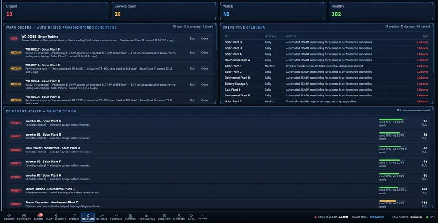Viewport: 438px width, 223px height.
Task: Click the Inverter maintenance, air-filter cleaning activity text
Action: click(324, 66)
